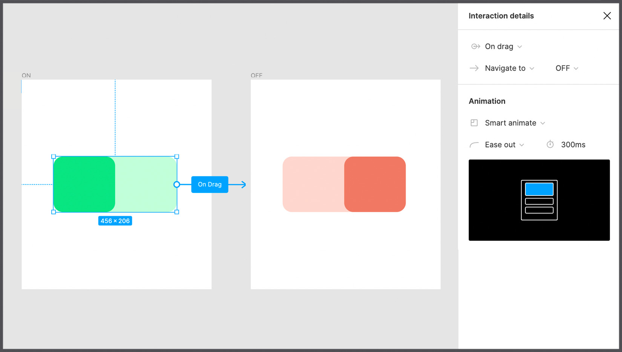Toggle the green switch in the ON frame
The image size is (622, 352).
[x=115, y=184]
